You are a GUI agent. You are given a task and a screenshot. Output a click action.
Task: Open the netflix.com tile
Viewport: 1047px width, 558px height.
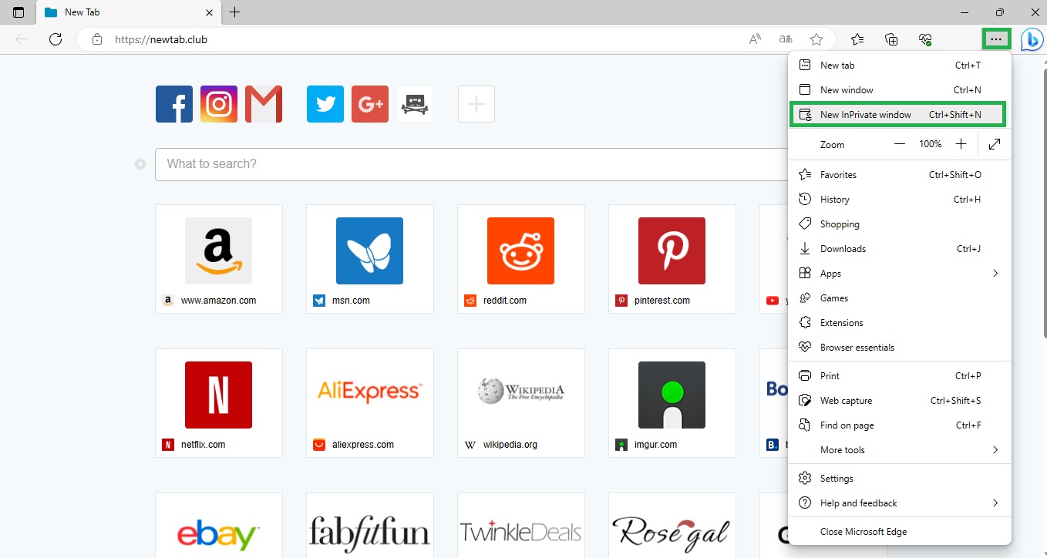click(219, 403)
